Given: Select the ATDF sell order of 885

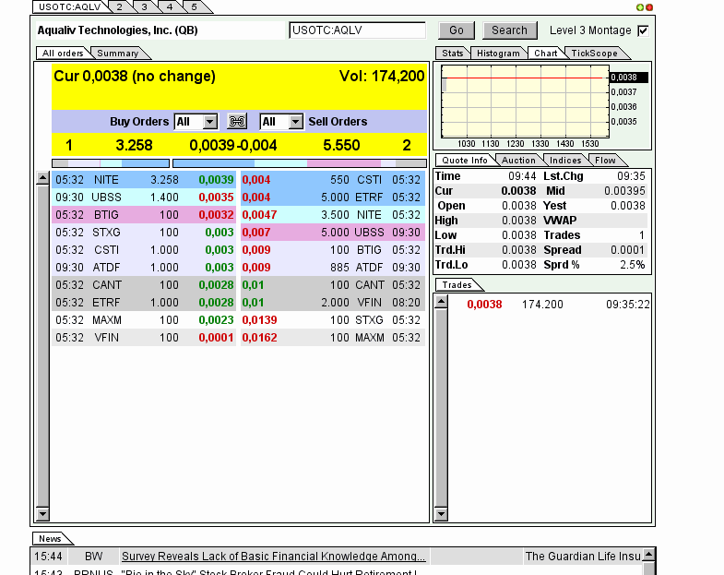Looking at the screenshot, I should 332,268.
